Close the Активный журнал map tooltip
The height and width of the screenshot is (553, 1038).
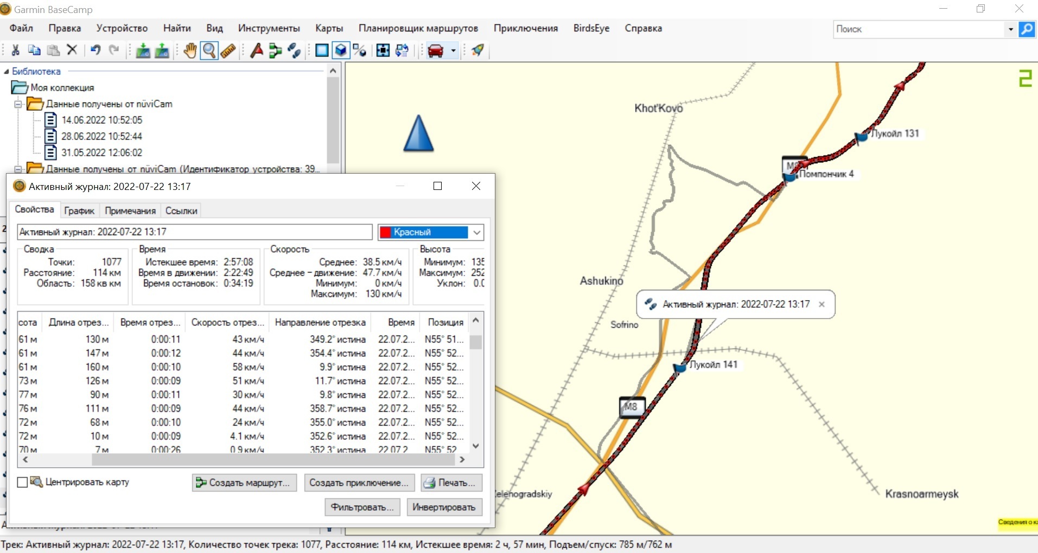point(822,304)
